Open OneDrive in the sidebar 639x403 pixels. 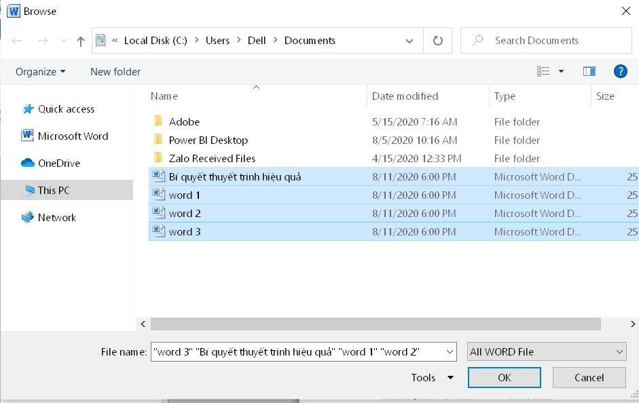pos(58,164)
